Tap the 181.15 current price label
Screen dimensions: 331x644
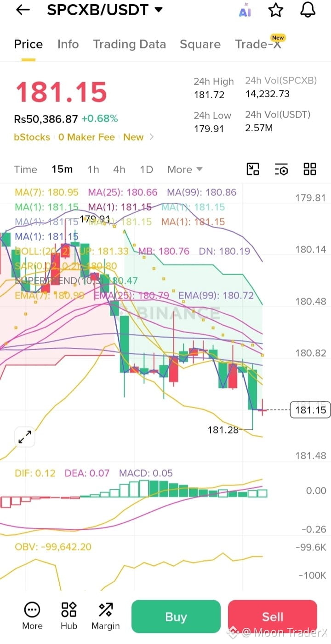(x=310, y=410)
